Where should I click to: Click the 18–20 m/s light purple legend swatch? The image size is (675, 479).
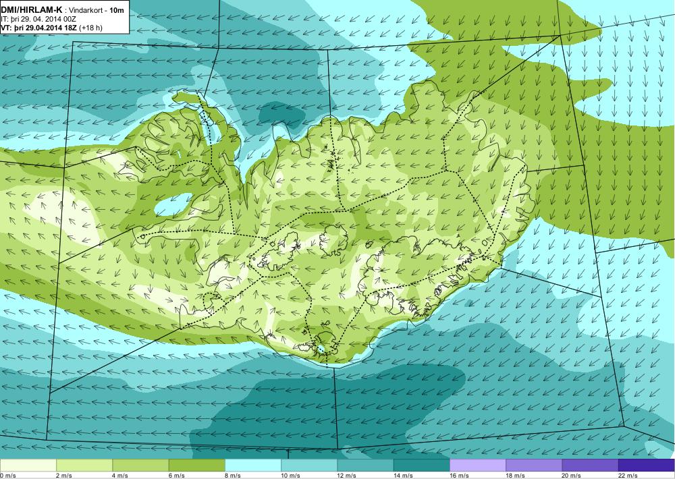534,466
